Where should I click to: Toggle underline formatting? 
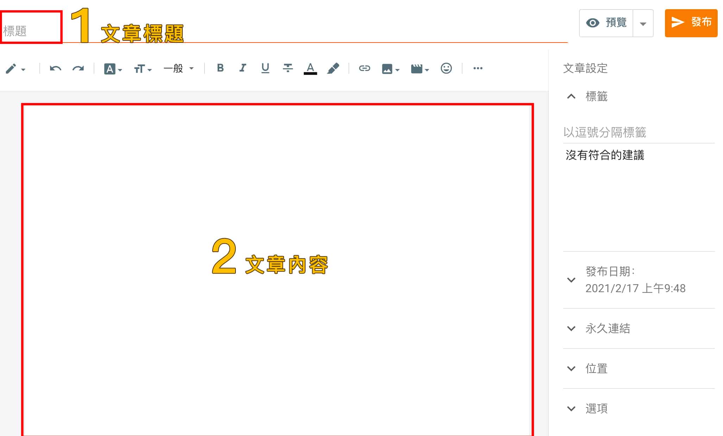pos(265,68)
